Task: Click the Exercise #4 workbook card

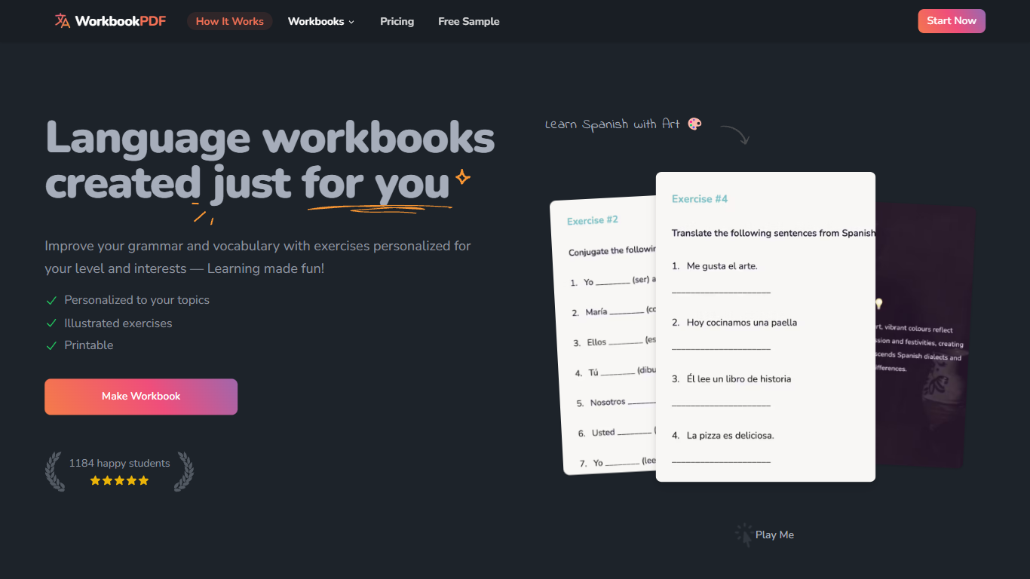Action: pyautogui.click(x=765, y=326)
